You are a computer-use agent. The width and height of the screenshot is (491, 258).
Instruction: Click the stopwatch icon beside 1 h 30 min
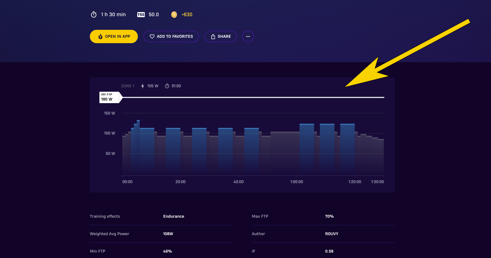94,15
